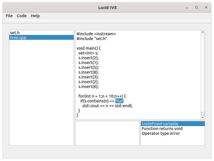
Task: Click the toolbar drag handle grip
Action: point(5,21)
